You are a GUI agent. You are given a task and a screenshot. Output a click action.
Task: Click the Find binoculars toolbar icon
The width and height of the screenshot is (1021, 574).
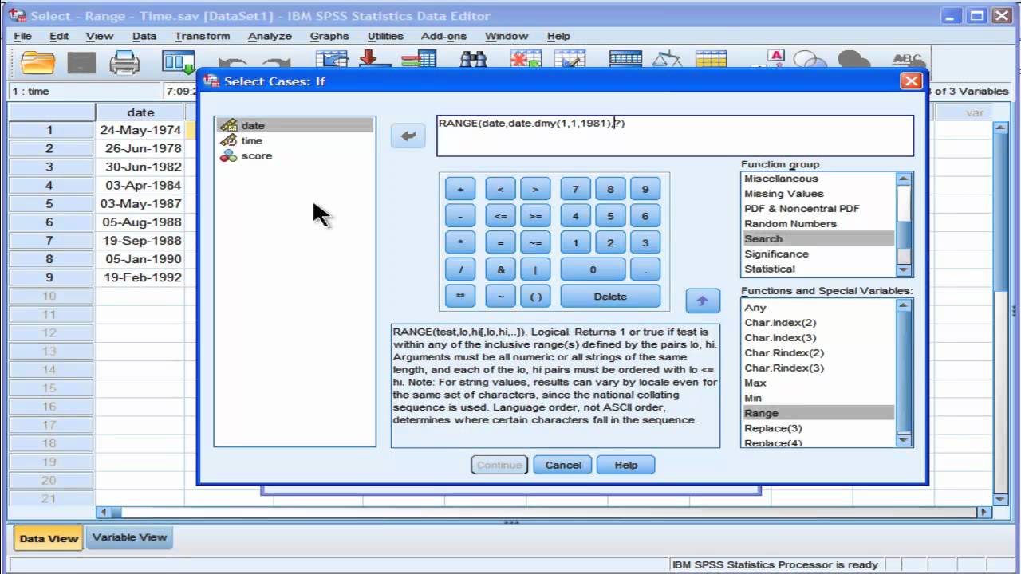click(473, 61)
